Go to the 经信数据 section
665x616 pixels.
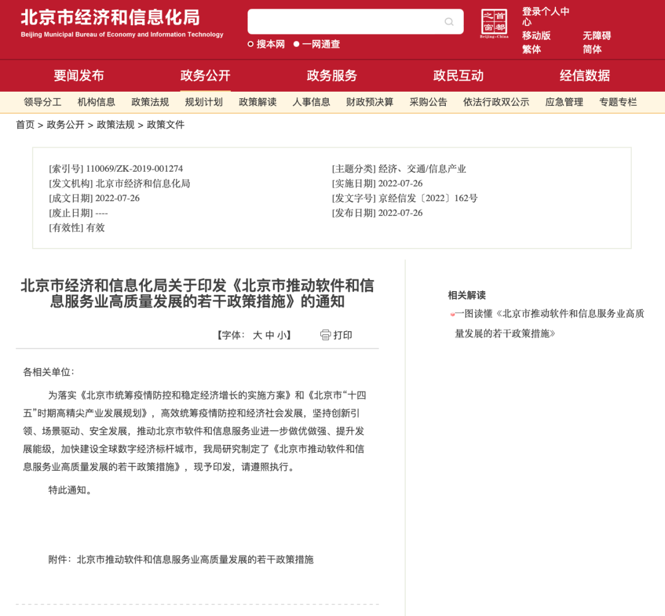pyautogui.click(x=584, y=76)
